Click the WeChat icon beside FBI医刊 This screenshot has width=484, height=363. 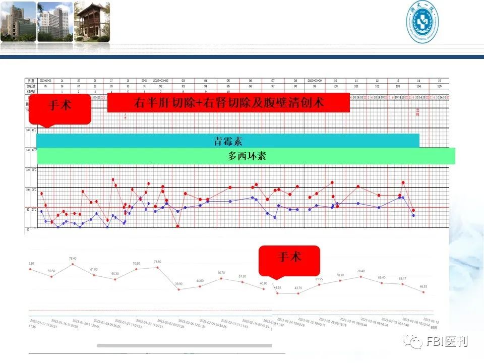pos(416,342)
